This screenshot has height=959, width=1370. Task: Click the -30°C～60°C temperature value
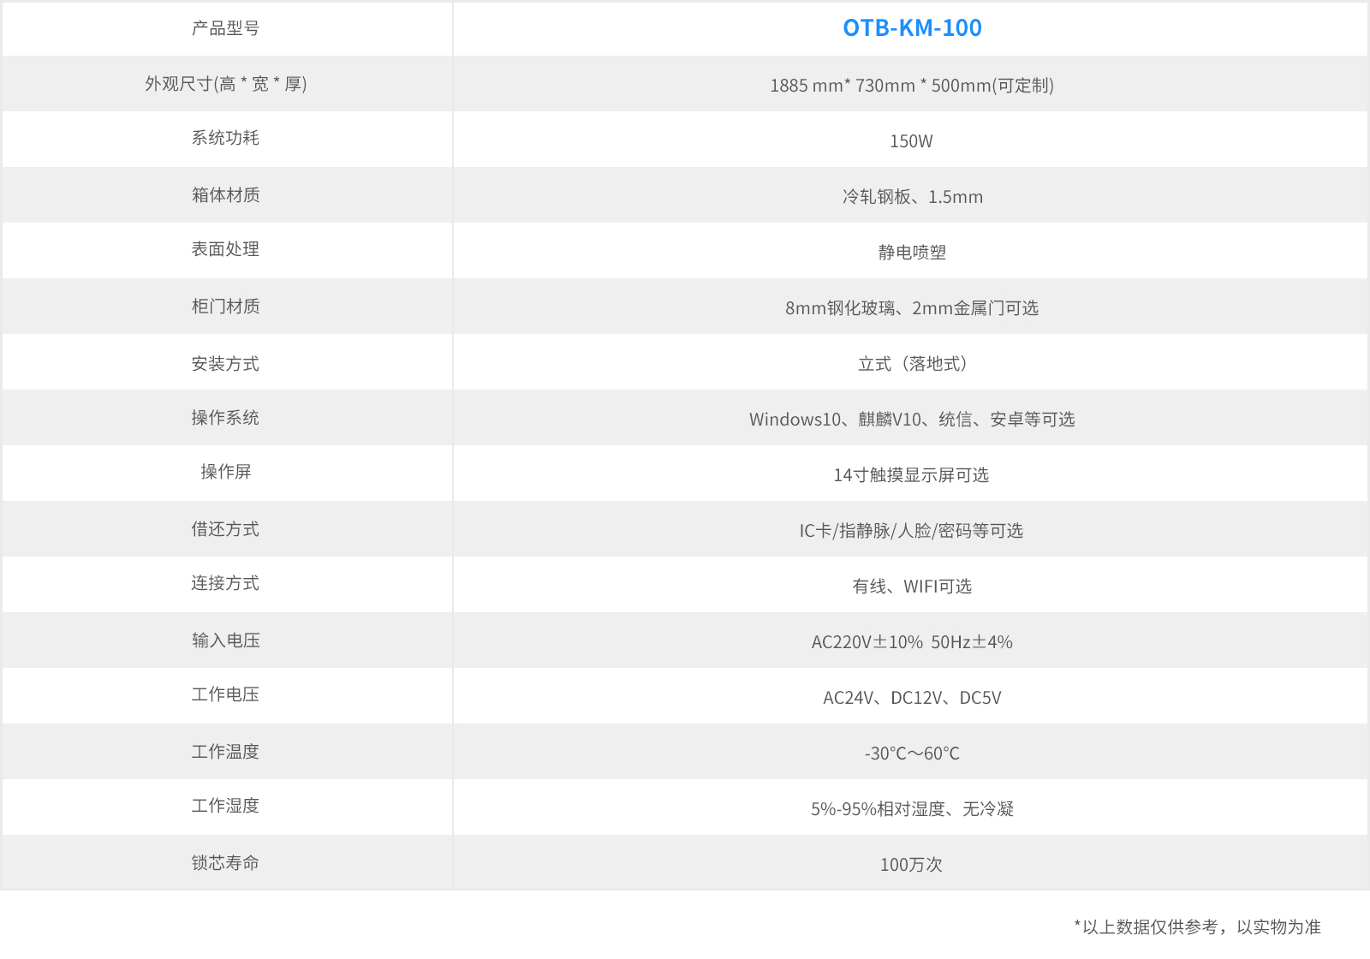[x=912, y=753]
